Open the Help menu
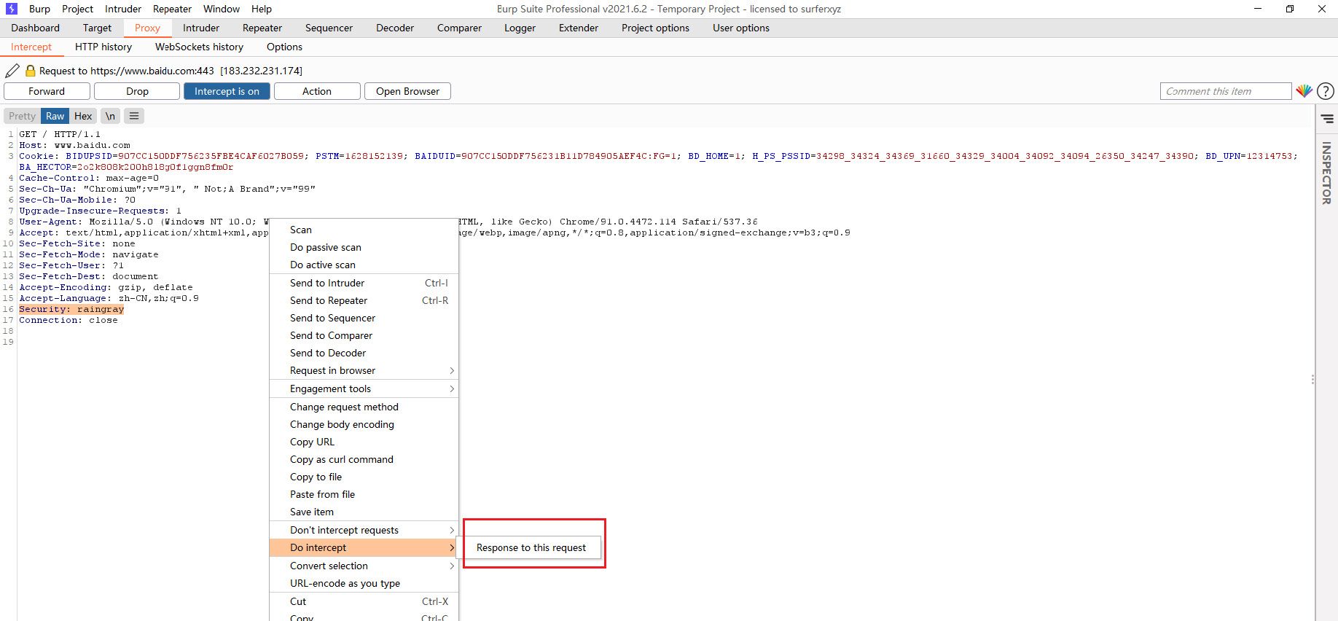The height and width of the screenshot is (621, 1338). 262,9
